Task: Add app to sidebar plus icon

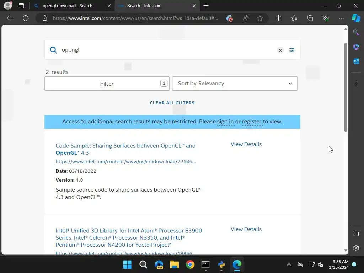Action: pos(356,84)
